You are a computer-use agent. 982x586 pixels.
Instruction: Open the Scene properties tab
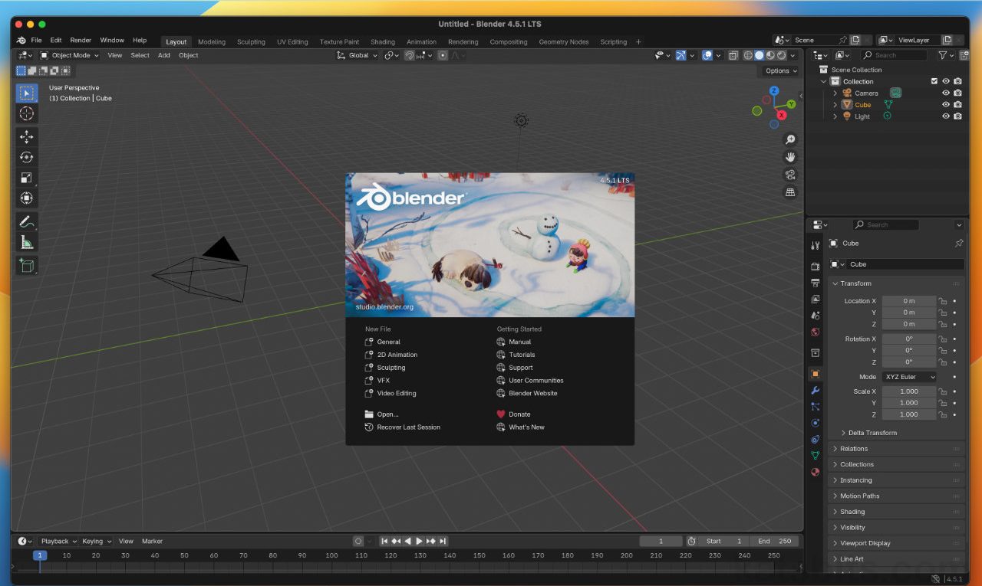[816, 315]
